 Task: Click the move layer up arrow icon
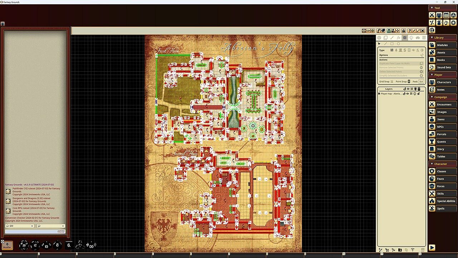pyautogui.click(x=413, y=250)
